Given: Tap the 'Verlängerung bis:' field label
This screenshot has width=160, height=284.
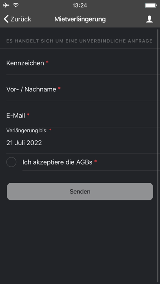Looking at the screenshot, I should (27, 130).
